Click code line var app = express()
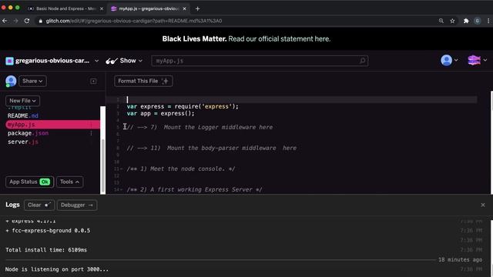Screen dimensions: 493x277 pyautogui.click(x=161, y=113)
